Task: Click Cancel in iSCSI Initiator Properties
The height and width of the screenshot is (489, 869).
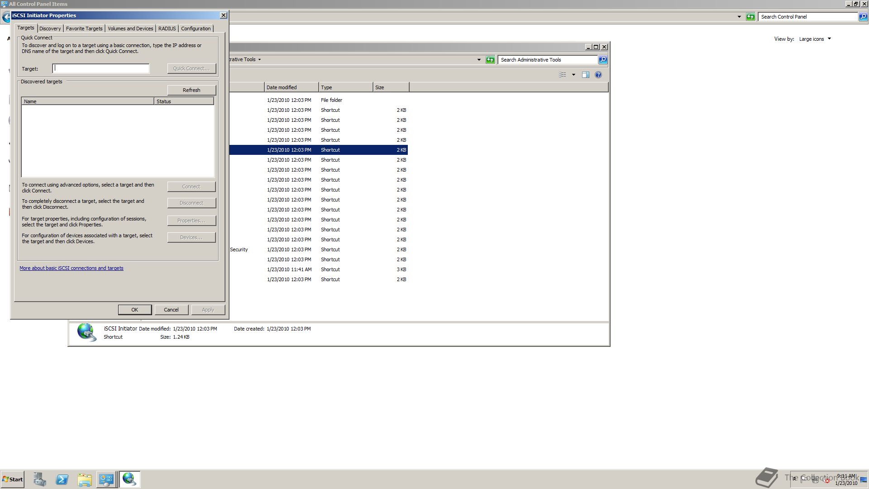Action: (171, 310)
